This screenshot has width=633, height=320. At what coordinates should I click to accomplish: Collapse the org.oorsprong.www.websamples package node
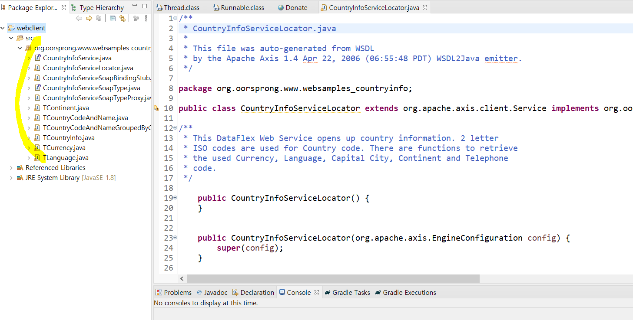click(x=20, y=48)
